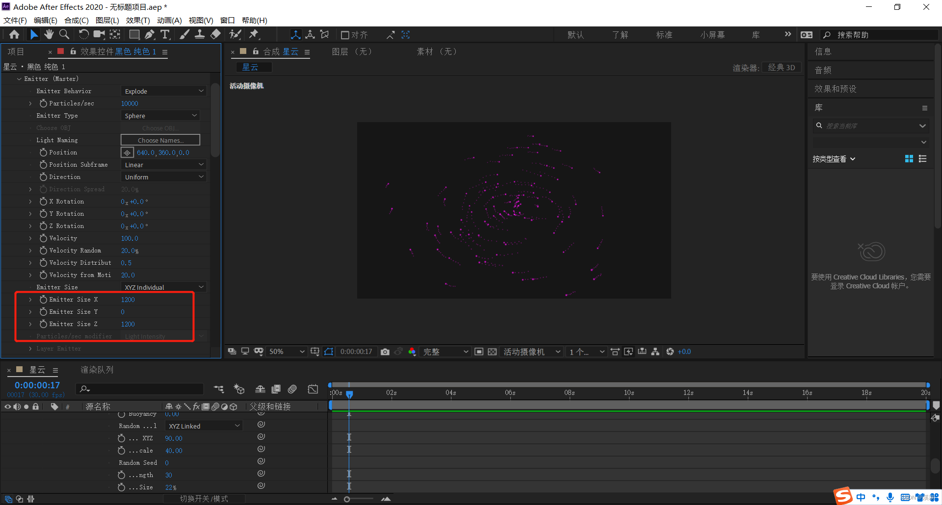Switch to the 渲染队列 tab
This screenshot has width=942, height=505.
pos(97,370)
